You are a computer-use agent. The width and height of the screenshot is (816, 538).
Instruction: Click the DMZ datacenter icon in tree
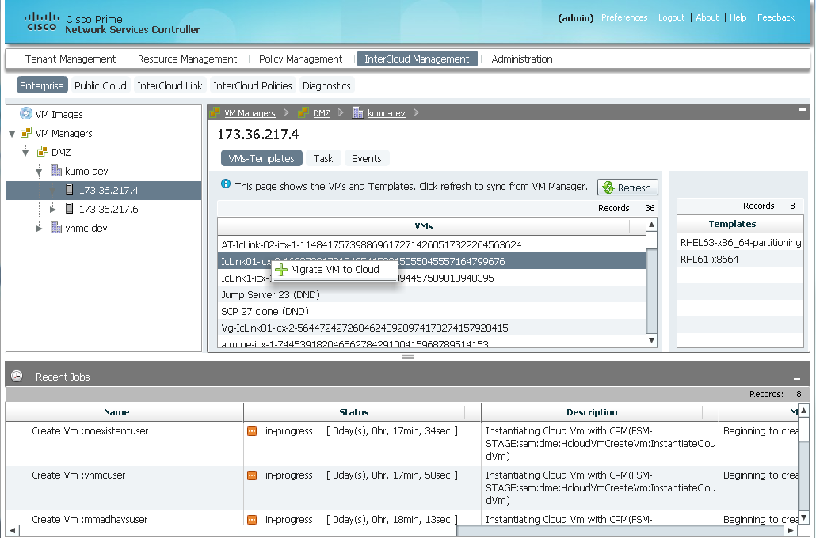[x=43, y=152]
